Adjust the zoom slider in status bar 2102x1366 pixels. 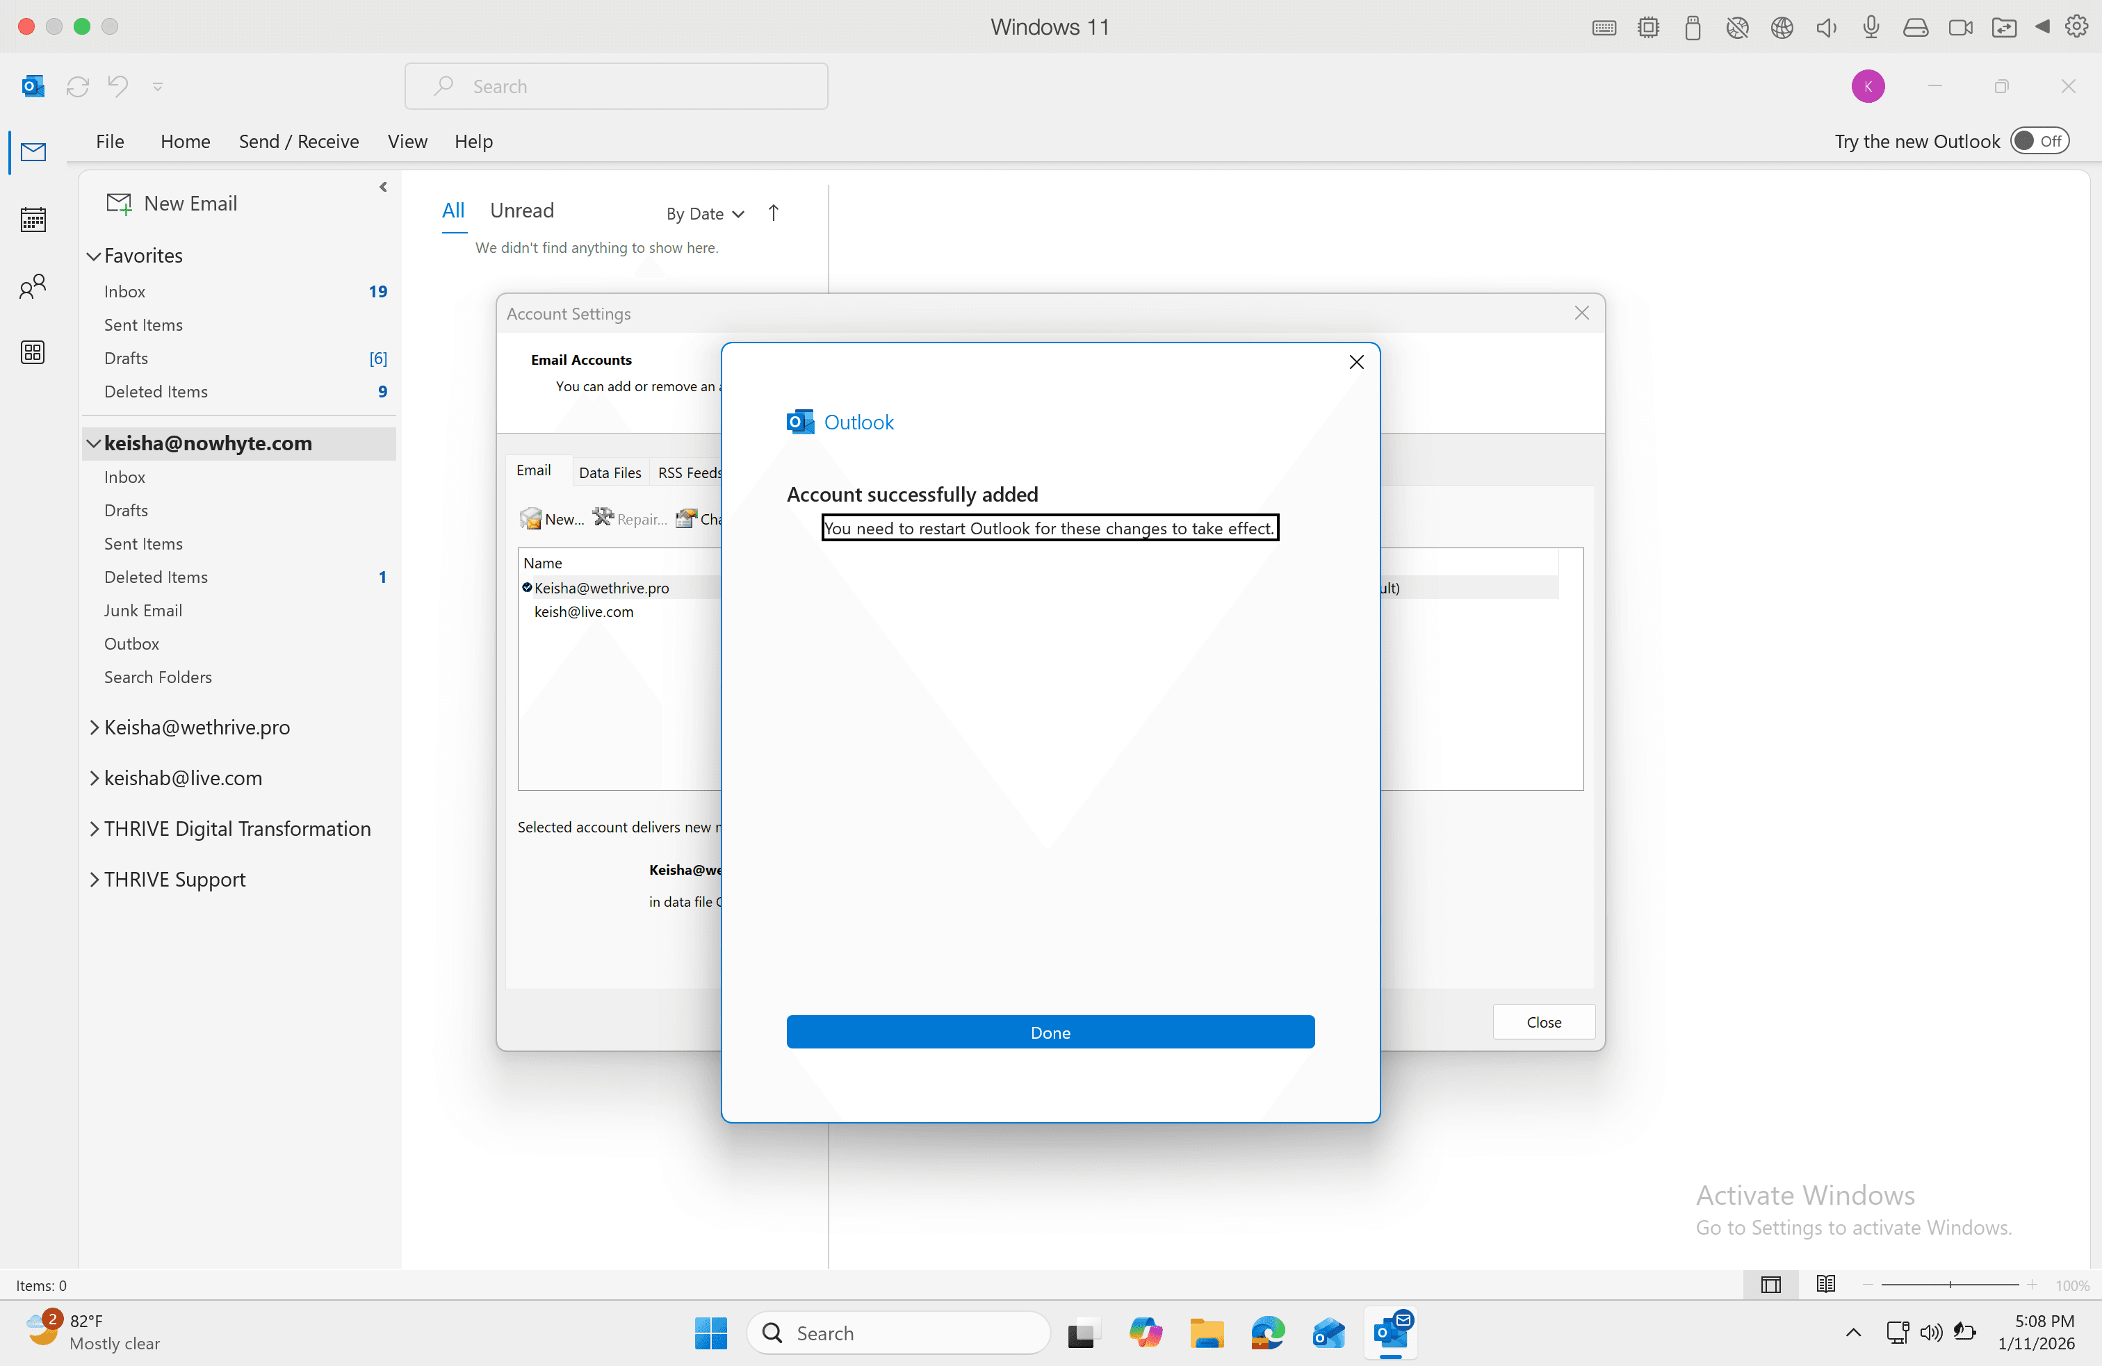coord(1949,1285)
